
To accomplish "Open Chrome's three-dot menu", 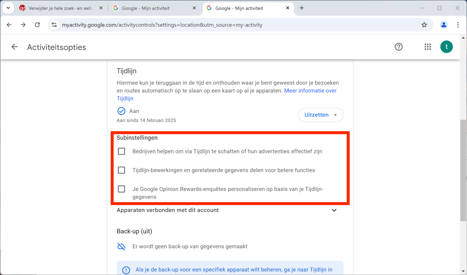I will pyautogui.click(x=458, y=25).
